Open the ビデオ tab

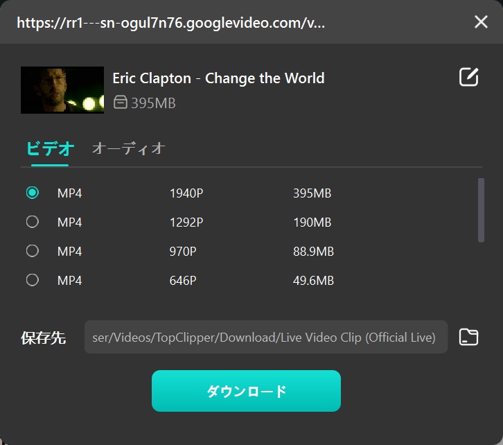coord(50,148)
